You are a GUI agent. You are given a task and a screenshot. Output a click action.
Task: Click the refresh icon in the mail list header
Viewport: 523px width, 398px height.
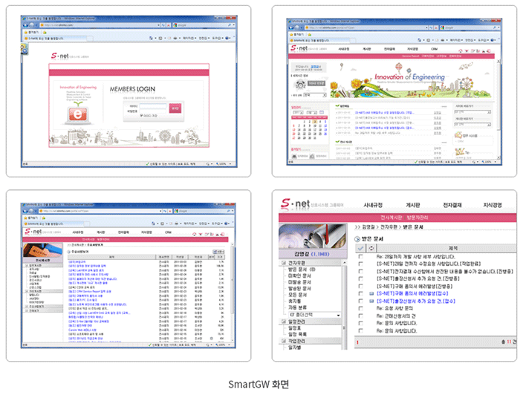coord(371,248)
